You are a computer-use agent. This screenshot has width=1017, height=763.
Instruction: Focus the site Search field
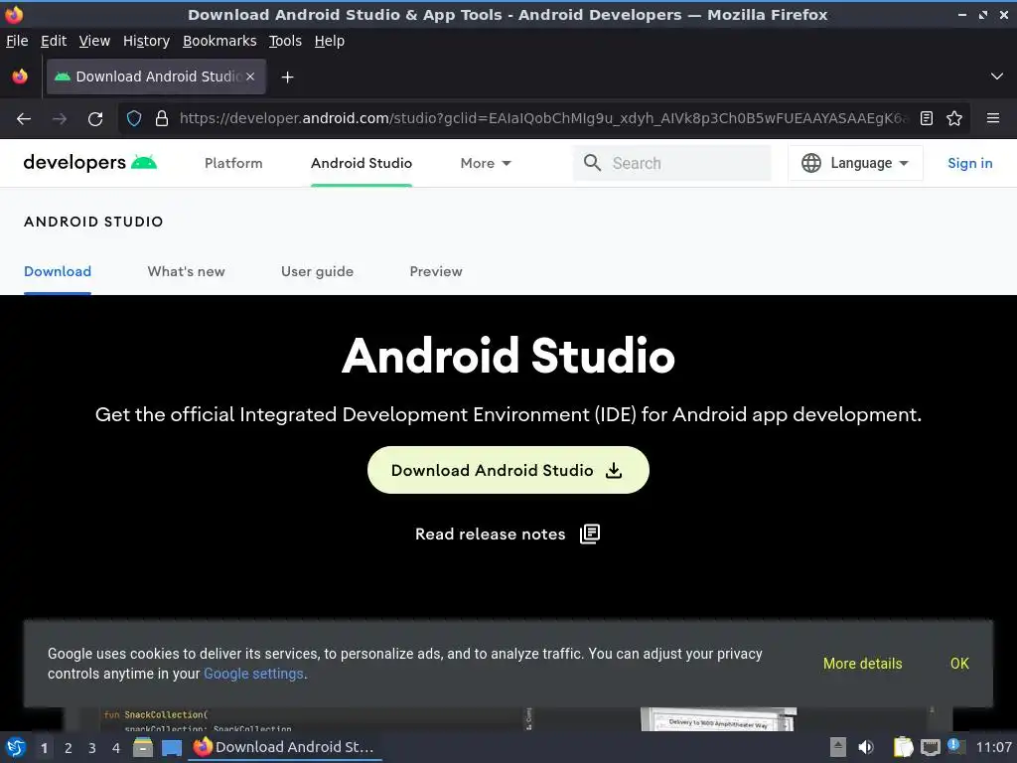[x=672, y=163]
